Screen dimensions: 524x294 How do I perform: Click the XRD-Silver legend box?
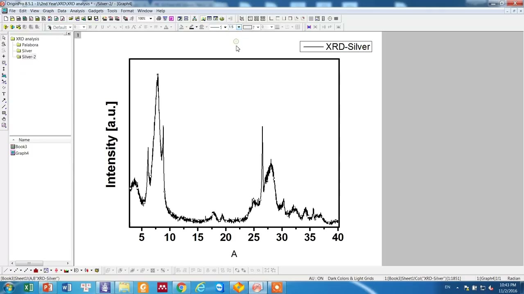[336, 47]
